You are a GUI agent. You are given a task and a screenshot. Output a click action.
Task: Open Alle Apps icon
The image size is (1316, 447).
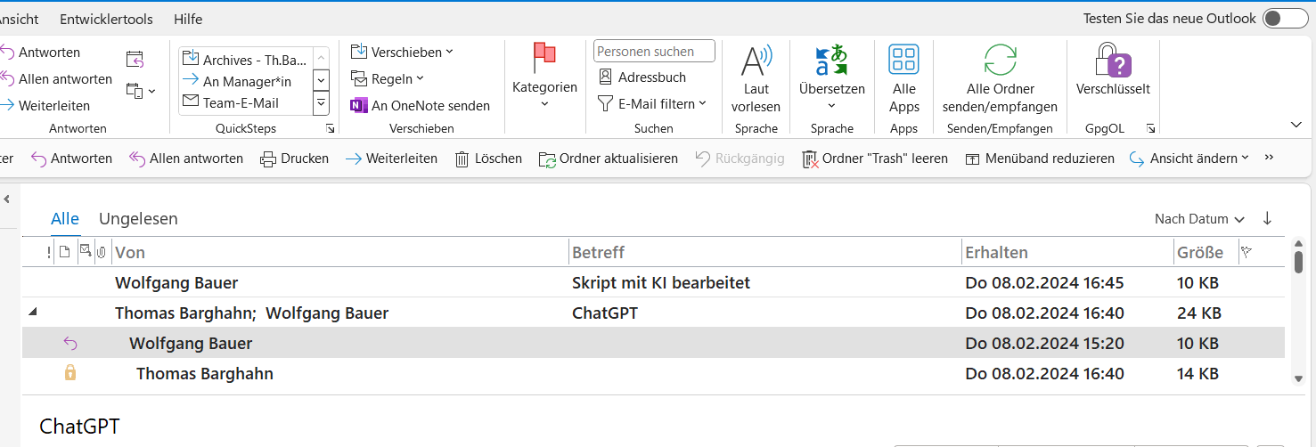point(903,61)
